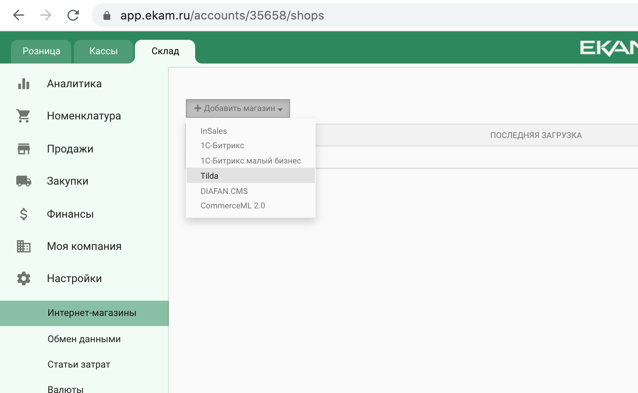Image resolution: width=638 pixels, height=393 pixels.
Task: Open the Моя компания section
Action: (84, 246)
